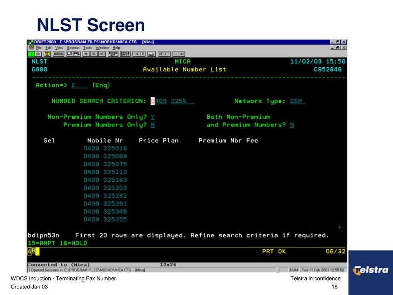
Task: Click the DRIFT2000 title bar application icon
Action: pos(31,42)
